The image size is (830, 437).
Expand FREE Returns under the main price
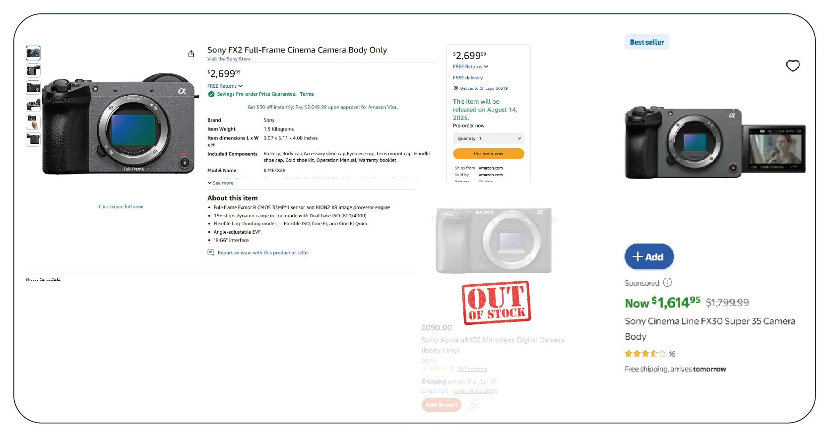[225, 86]
